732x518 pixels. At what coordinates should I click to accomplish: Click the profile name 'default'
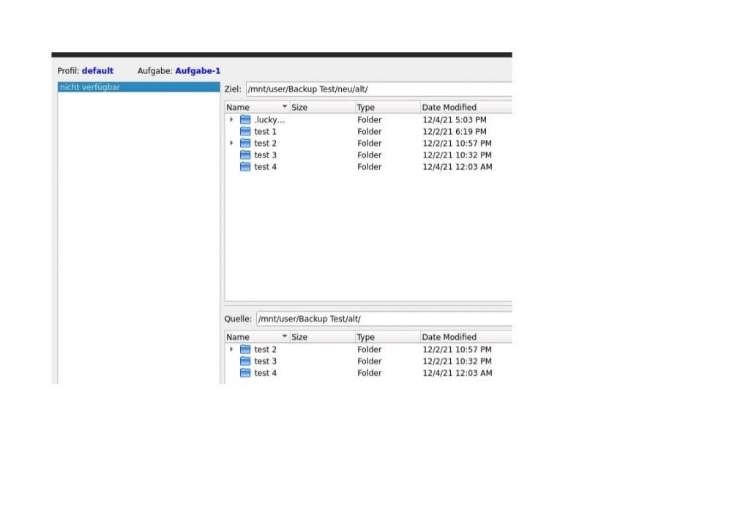[x=97, y=71]
